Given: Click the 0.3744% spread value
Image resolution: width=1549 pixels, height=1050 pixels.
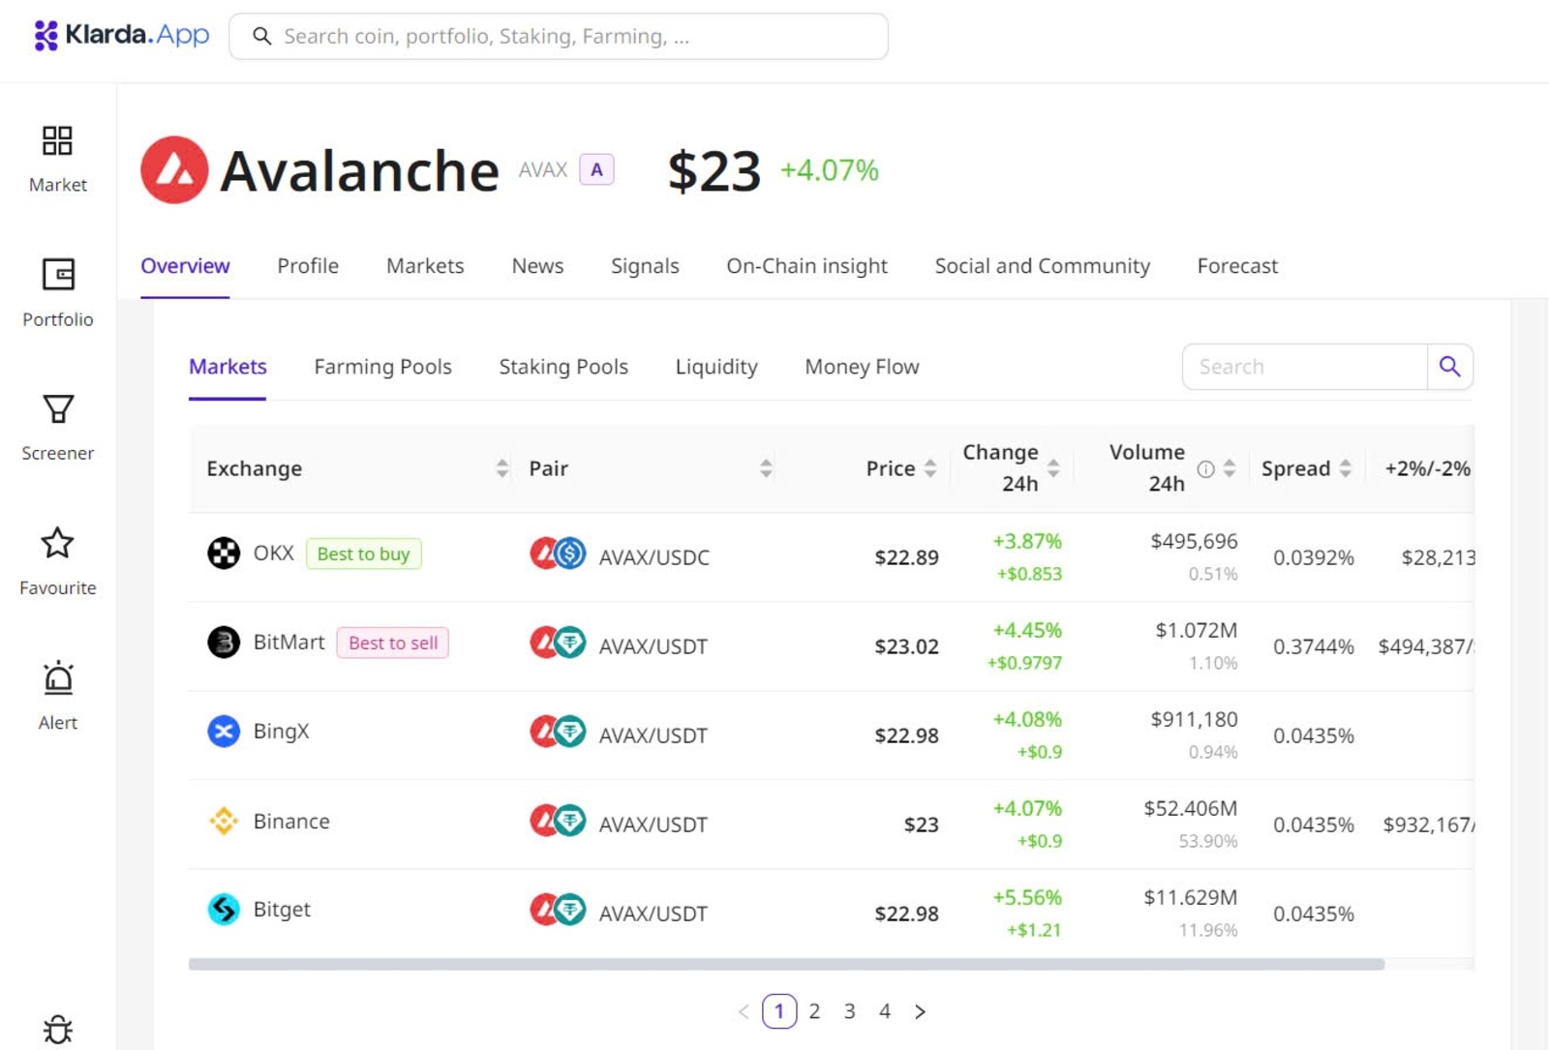Looking at the screenshot, I should coord(1313,646).
